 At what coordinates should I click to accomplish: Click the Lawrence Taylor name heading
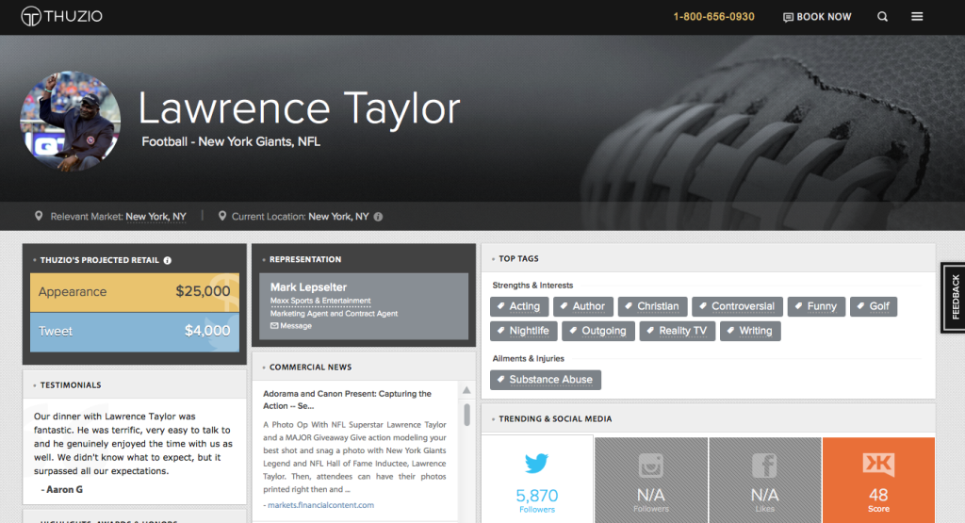tap(299, 108)
